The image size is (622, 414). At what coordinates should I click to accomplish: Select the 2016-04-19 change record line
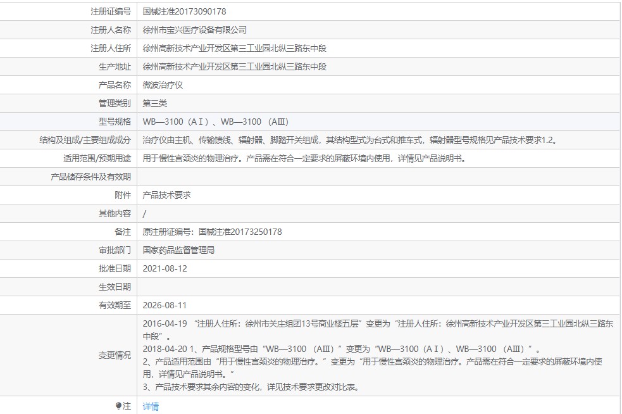[378, 330]
